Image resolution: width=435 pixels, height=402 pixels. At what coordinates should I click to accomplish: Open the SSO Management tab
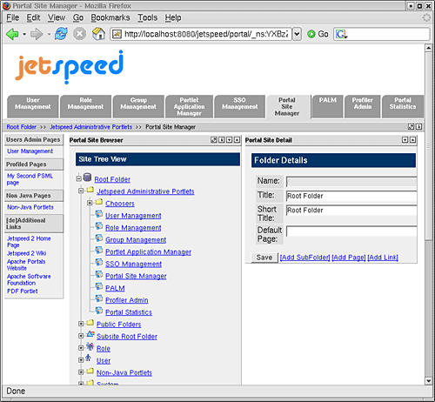coord(239,106)
